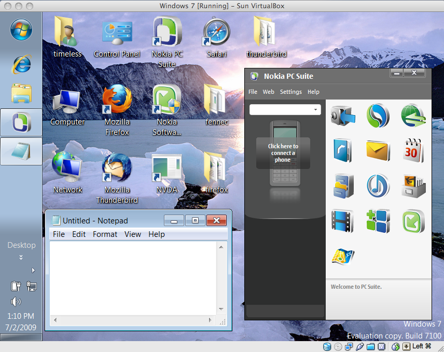Open Windows Explorer from the taskbar
Viewport: 444px width, 352px height.
[x=21, y=93]
